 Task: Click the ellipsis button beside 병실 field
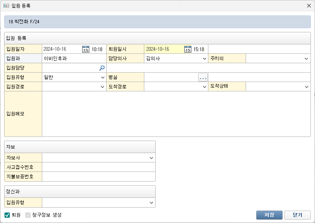[x=203, y=77]
